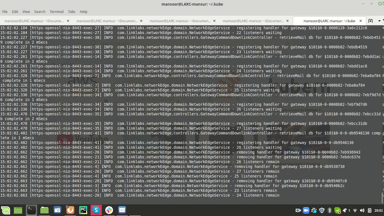The height and width of the screenshot is (216, 384).
Task: Open the Terminal menu
Action: click(57, 12)
